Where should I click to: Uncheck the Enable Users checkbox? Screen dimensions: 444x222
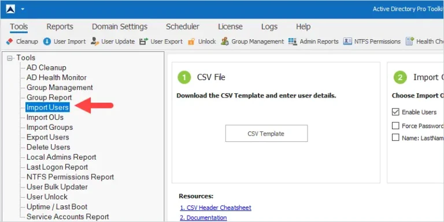pos(395,112)
